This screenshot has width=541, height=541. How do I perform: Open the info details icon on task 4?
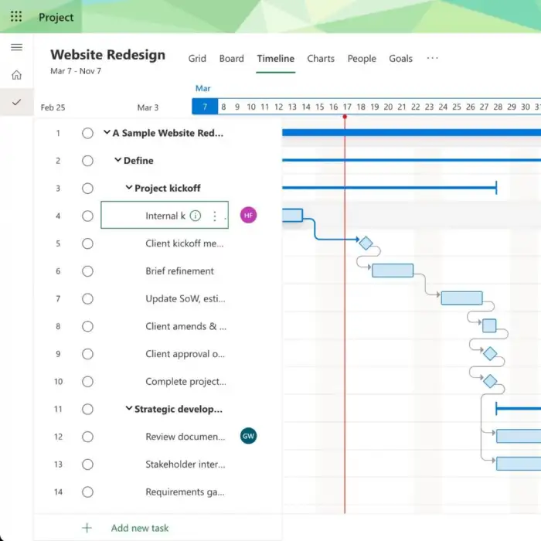pyautogui.click(x=196, y=216)
